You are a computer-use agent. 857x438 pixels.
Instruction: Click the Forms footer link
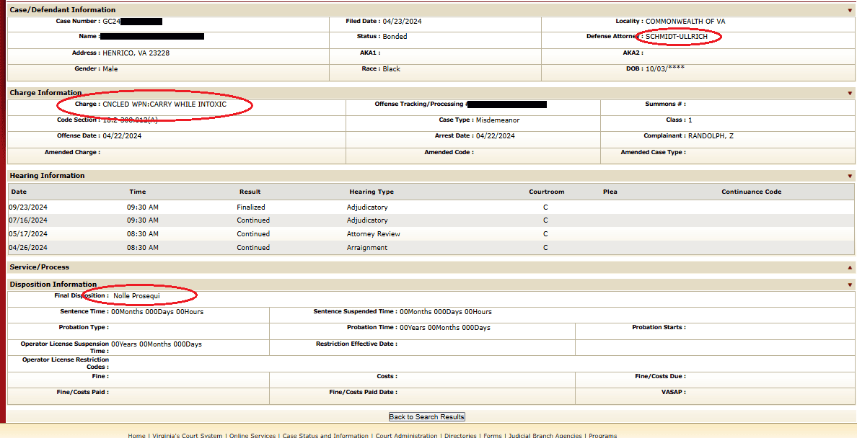tap(492, 435)
